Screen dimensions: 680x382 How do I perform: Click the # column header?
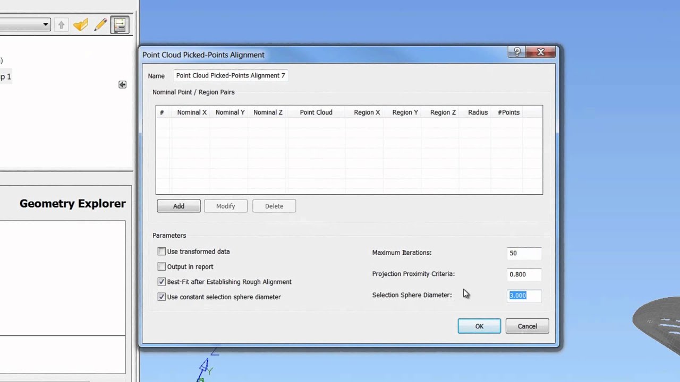162,112
